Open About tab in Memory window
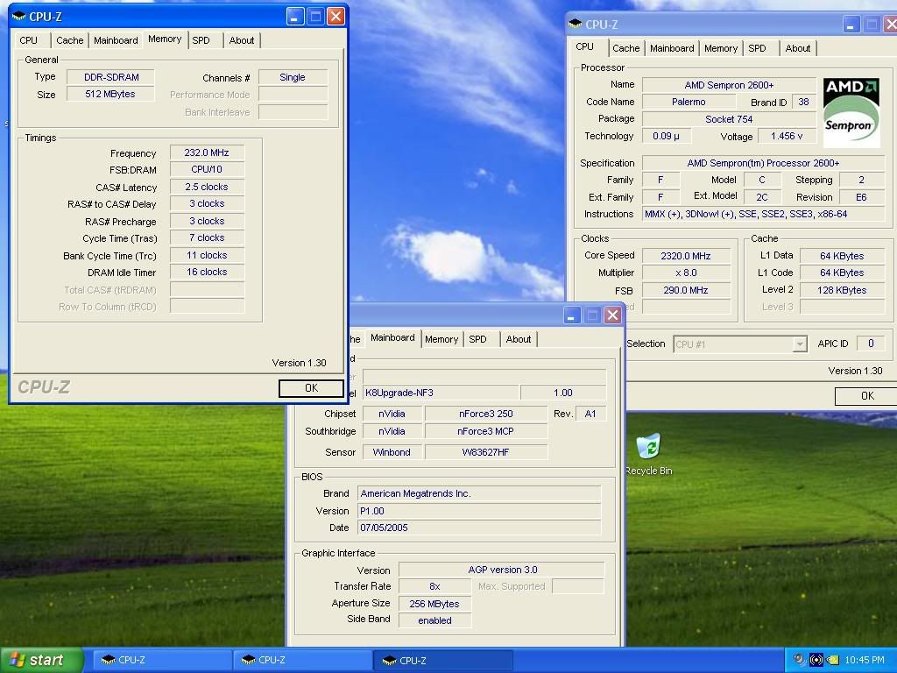 tap(242, 40)
